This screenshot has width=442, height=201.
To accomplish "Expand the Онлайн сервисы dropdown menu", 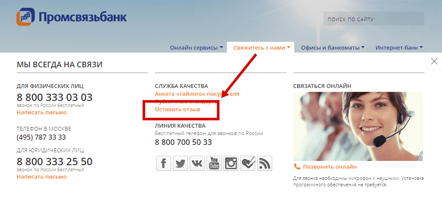I will (197, 47).
